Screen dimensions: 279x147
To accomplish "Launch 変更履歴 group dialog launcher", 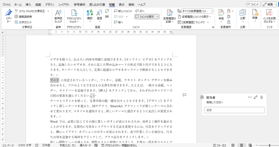I will point(213,27).
